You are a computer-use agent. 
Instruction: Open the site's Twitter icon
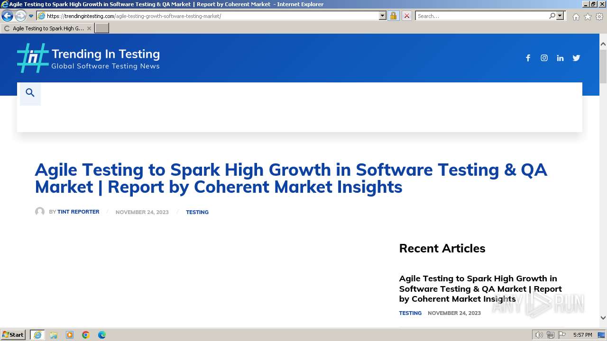click(x=576, y=58)
